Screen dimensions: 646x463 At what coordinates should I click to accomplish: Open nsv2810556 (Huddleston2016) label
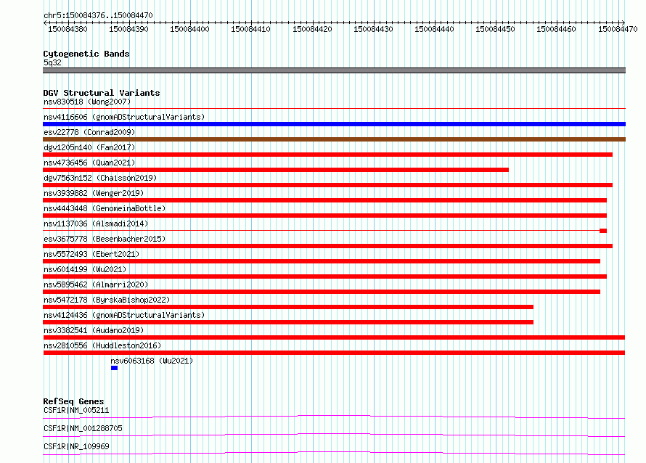pyautogui.click(x=102, y=345)
